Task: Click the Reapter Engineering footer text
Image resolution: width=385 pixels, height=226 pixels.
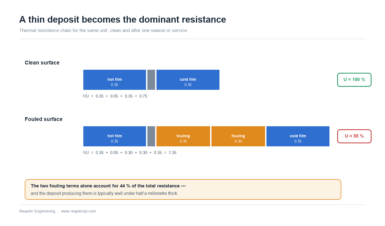Action: coord(37,211)
